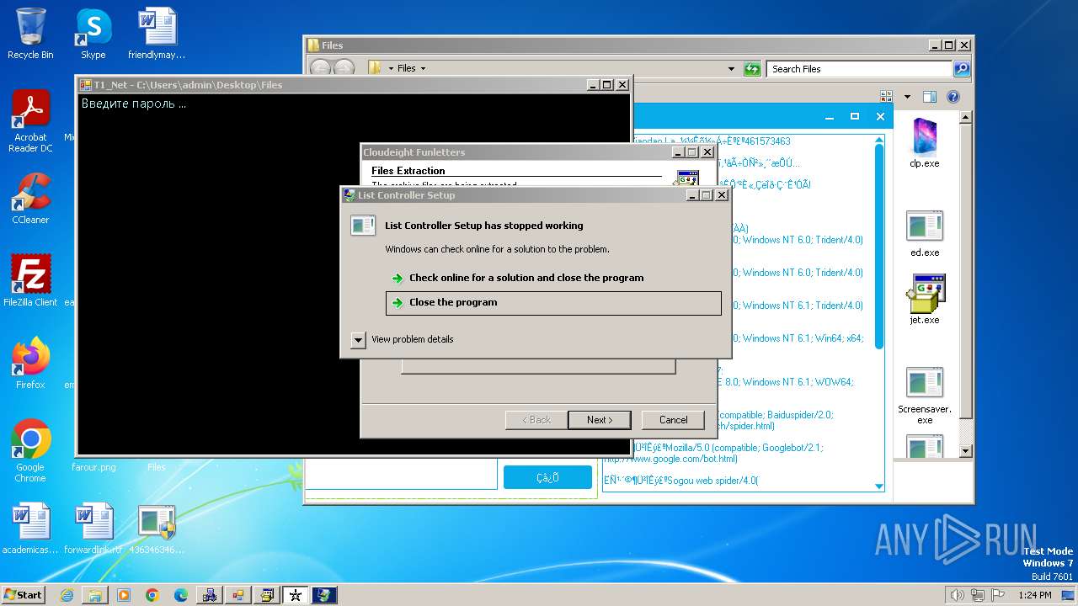The width and height of the screenshot is (1078, 606).
Task: Open Chrome from the taskbar
Action: (x=152, y=595)
